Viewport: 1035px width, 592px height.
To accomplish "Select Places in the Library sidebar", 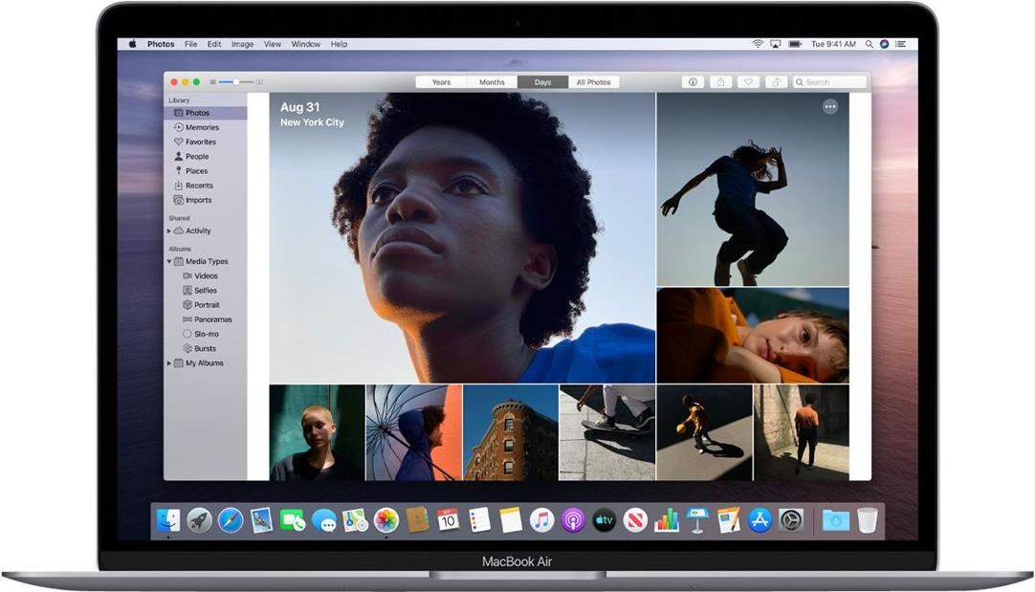I will [x=197, y=171].
